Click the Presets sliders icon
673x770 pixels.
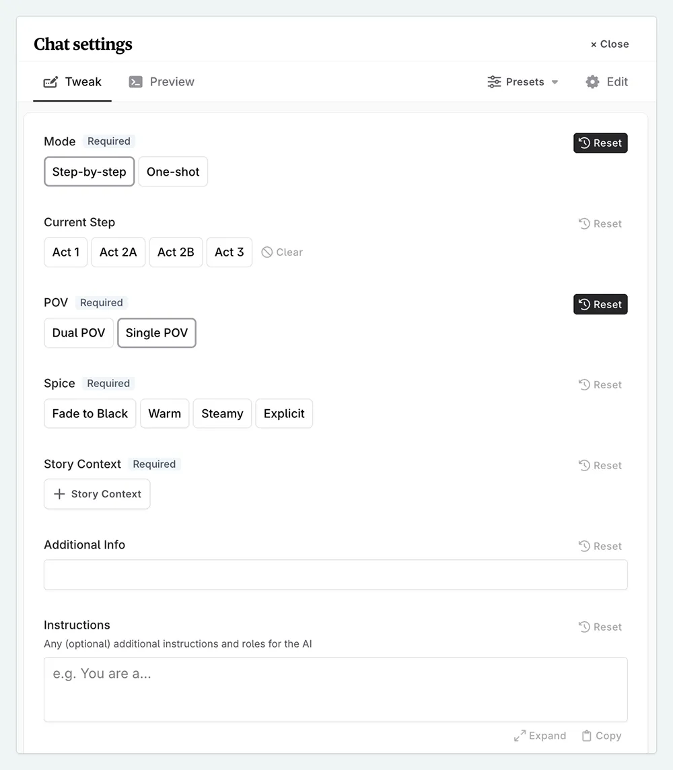tap(495, 81)
